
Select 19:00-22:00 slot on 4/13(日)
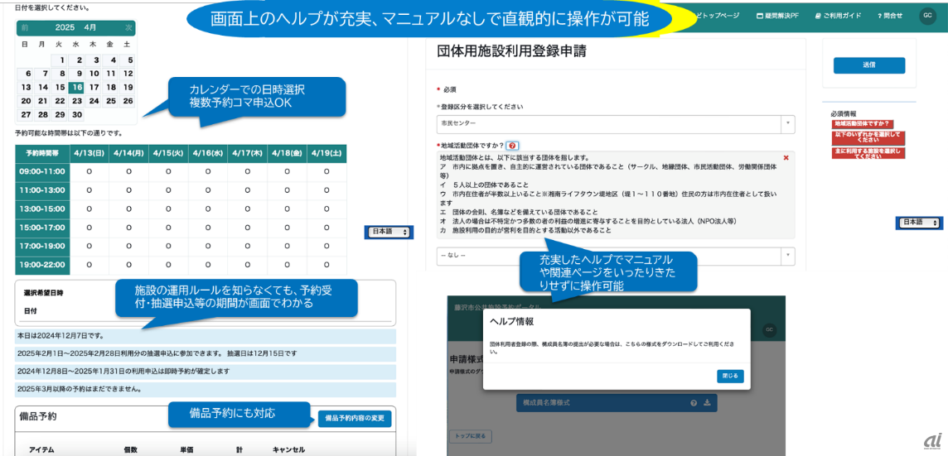pos(89,265)
